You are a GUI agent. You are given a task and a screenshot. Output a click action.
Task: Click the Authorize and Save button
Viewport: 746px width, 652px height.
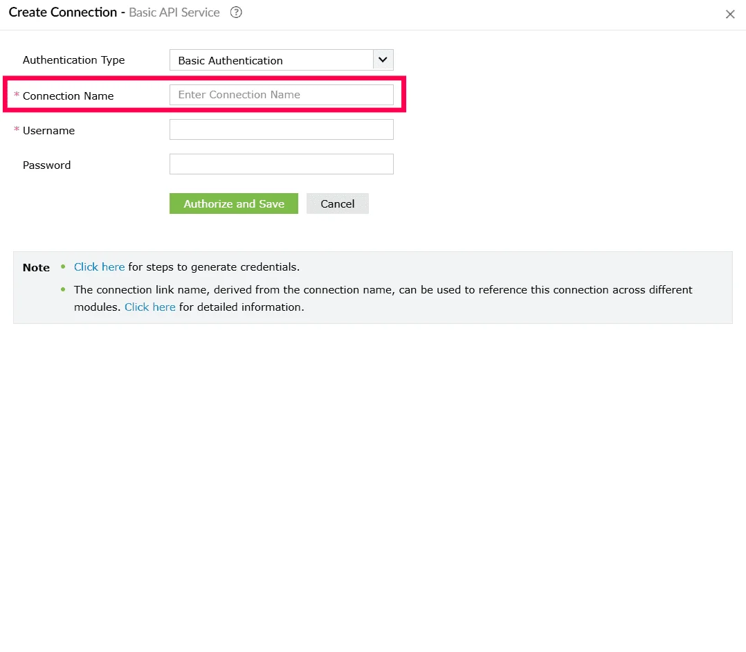234,203
